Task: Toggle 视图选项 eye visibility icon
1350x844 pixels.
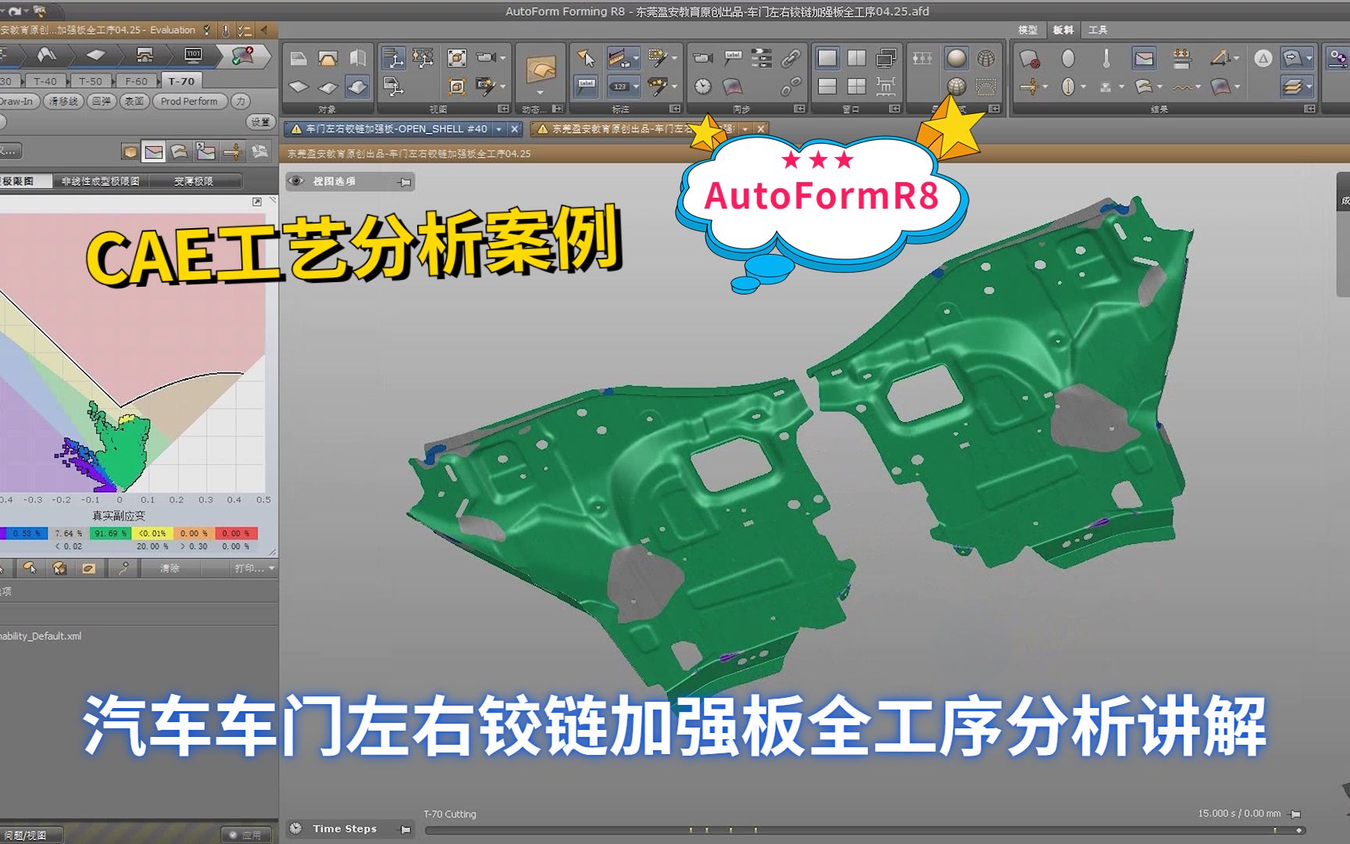Action: 296,181
